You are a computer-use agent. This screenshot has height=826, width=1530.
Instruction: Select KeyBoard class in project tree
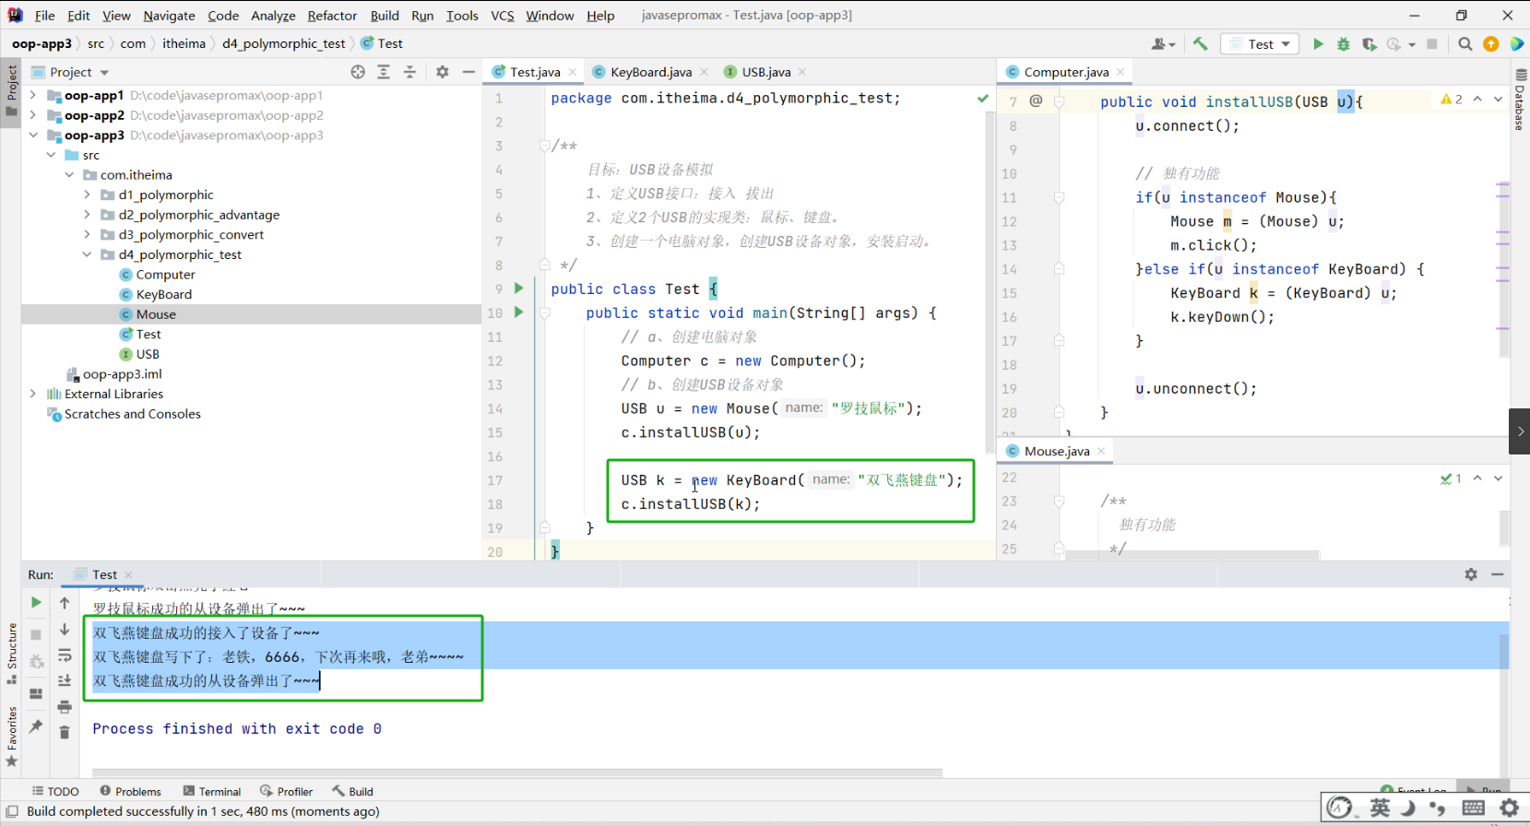[164, 294]
